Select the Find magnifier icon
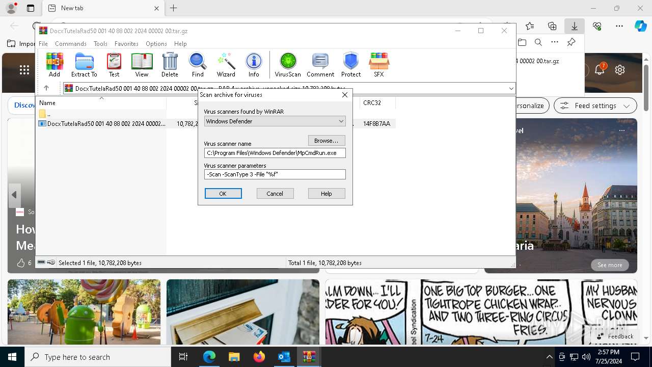Image resolution: width=652 pixels, height=367 pixels. coord(198,65)
